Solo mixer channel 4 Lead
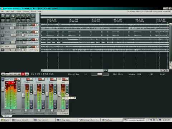Image resolution: width=172 pixels, height=129 pixels. 67,79
